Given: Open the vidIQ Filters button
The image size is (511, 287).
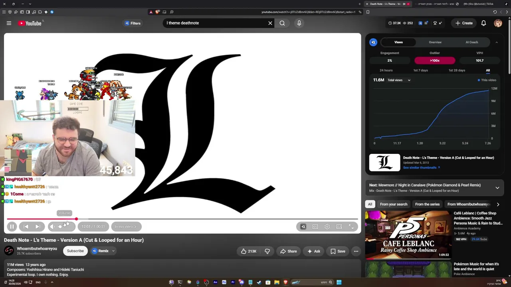Looking at the screenshot, I should tap(133, 23).
